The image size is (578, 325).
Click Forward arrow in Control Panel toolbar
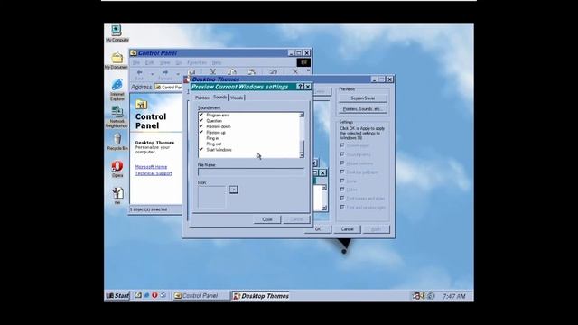(165, 72)
